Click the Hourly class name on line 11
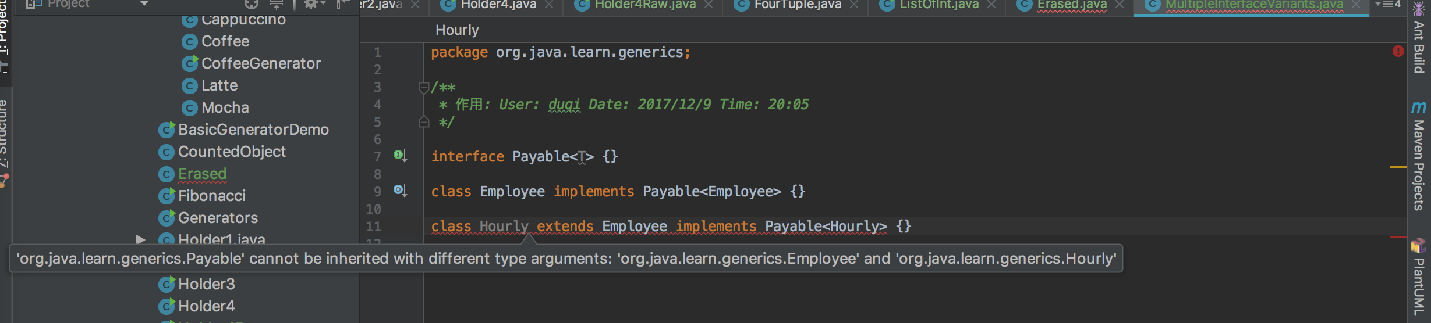The width and height of the screenshot is (1431, 323). coord(504,226)
